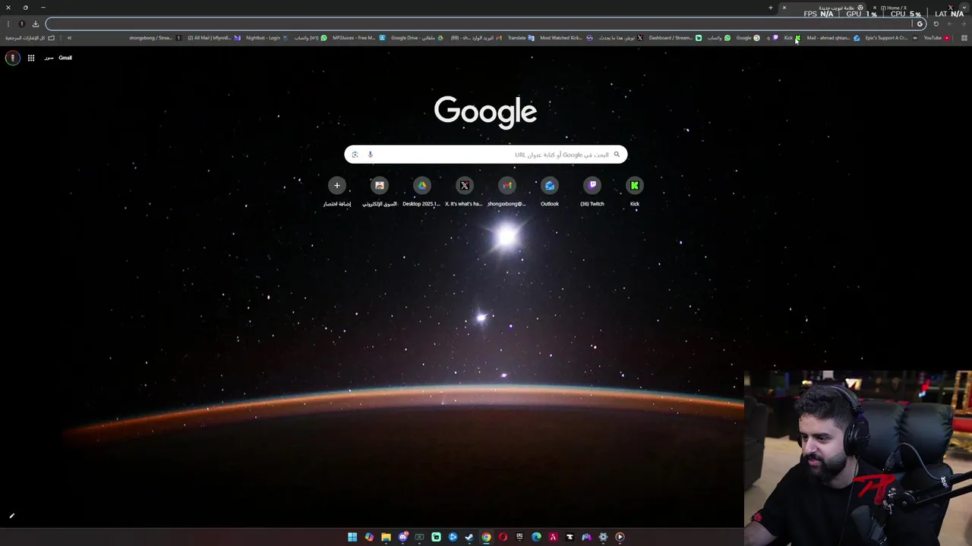Open the Google account avatar
Screen dimensions: 972x546
click(12, 58)
